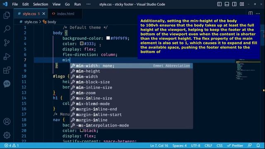The image size is (265, 149).
Task: Open Problems via errors and warnings status
Action: point(12,145)
